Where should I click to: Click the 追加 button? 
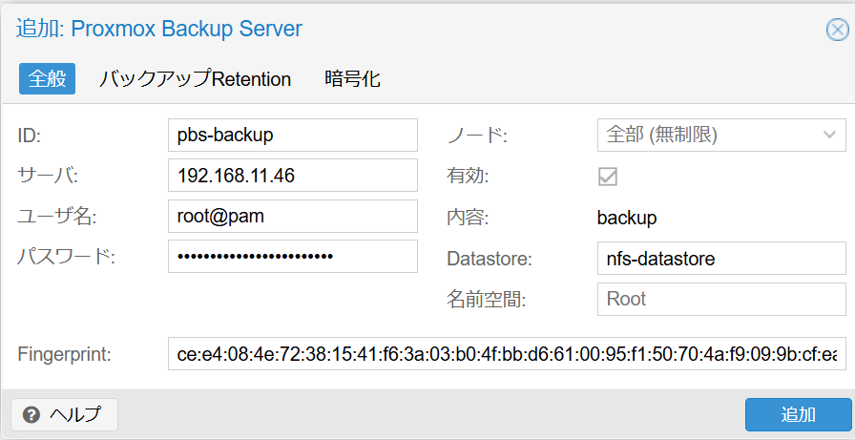pos(798,414)
